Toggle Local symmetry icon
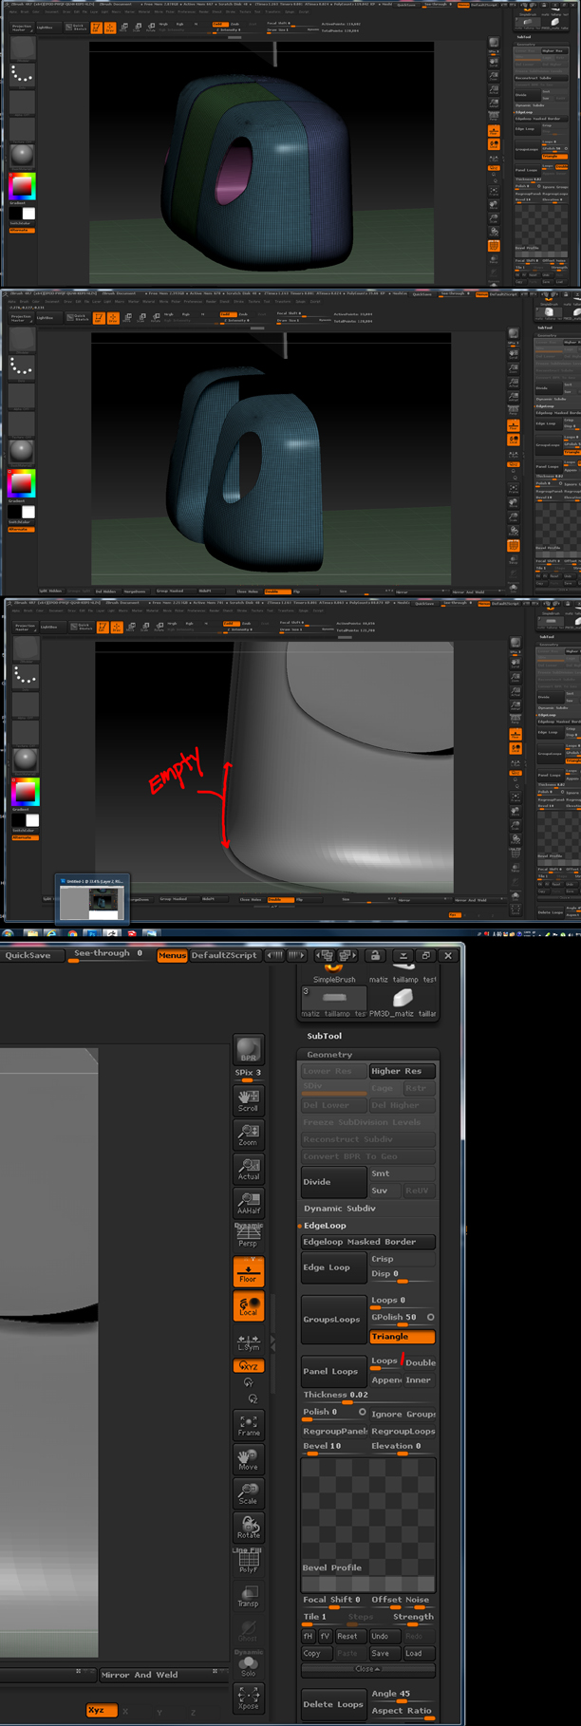 tap(249, 1306)
